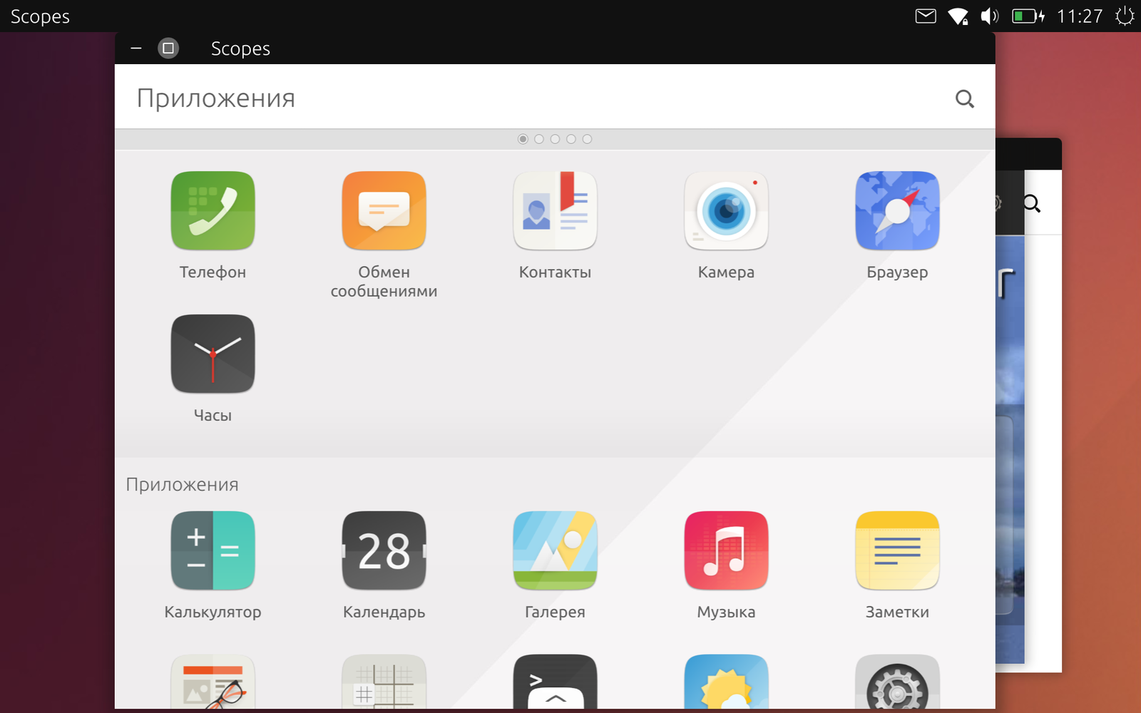Select the first page indicator dot

pos(523,139)
